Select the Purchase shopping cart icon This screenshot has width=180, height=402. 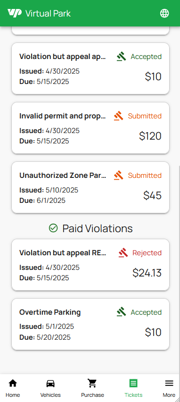(x=92, y=383)
